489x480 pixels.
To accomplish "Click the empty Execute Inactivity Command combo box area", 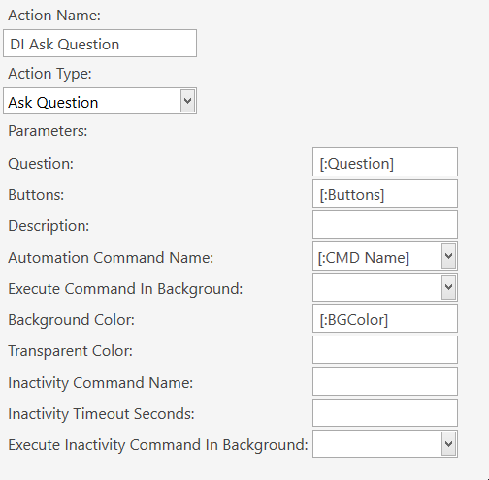I will [x=377, y=444].
